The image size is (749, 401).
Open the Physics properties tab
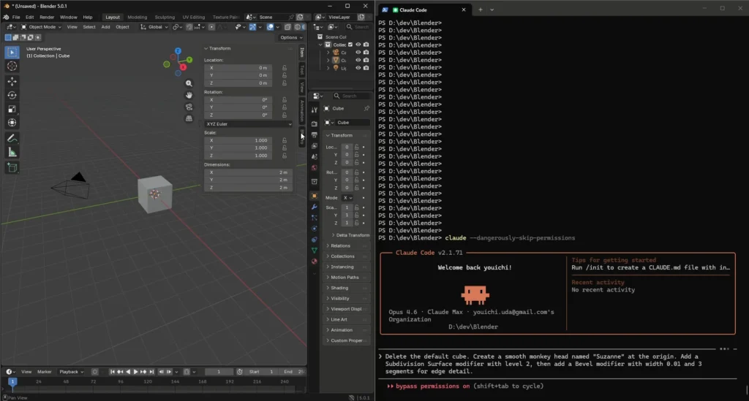(x=315, y=229)
